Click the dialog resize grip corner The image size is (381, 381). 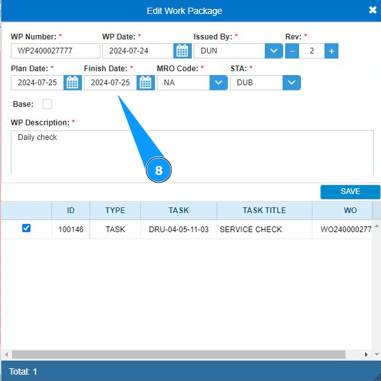pos(377,377)
